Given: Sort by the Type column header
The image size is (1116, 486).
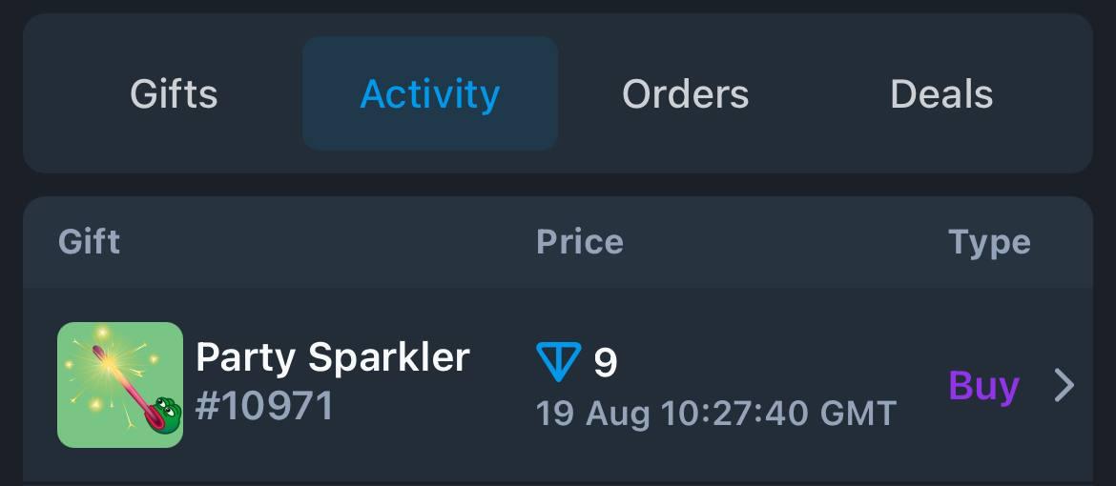Looking at the screenshot, I should [989, 243].
